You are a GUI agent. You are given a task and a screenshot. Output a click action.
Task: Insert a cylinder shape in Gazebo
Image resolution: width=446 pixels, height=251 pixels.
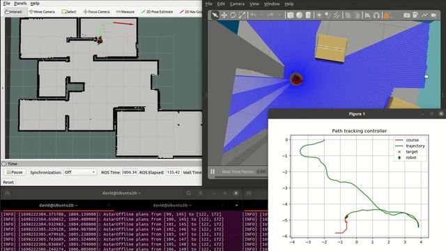pyautogui.click(x=308, y=15)
